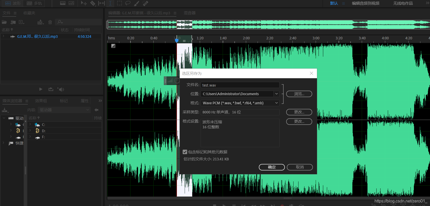Show more panel tabs with double chevron
This screenshot has height=206, width=430.
(100, 101)
